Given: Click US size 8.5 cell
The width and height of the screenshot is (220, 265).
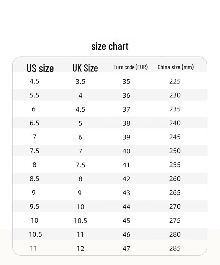Looking at the screenshot, I should [x=35, y=179].
